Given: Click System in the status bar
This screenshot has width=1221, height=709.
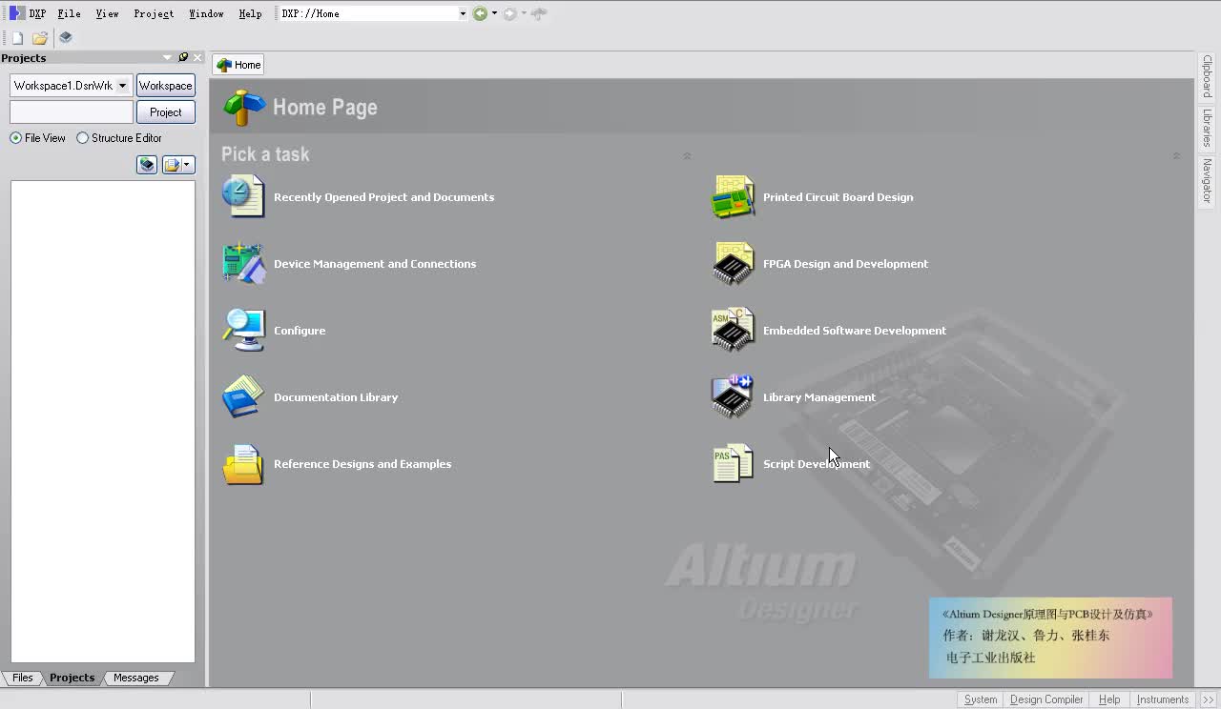Looking at the screenshot, I should tap(981, 699).
